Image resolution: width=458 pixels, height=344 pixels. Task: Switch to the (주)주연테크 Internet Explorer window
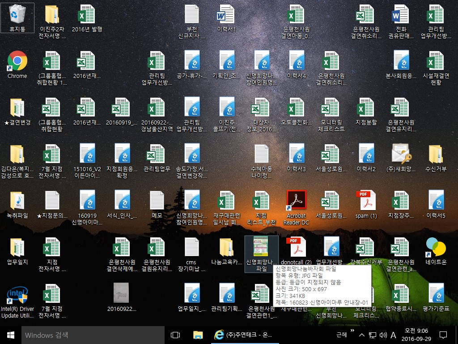245,335
